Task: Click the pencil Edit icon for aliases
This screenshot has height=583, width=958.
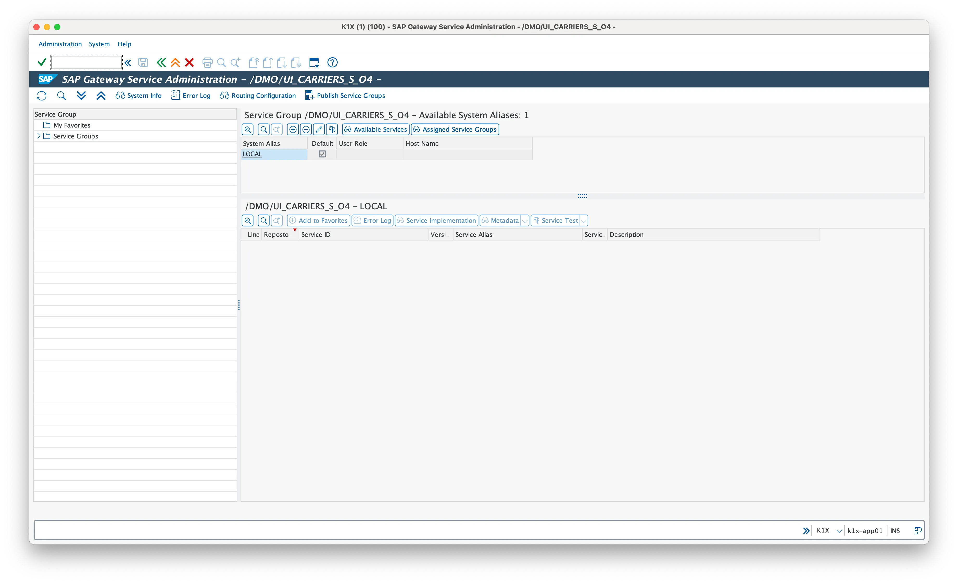Action: (x=319, y=129)
